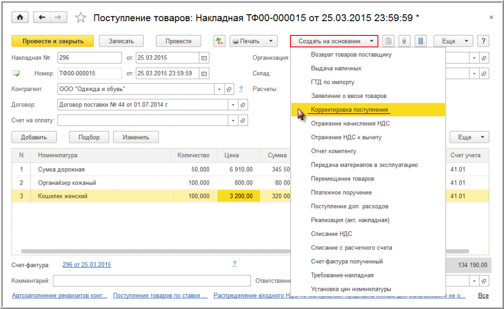Select Платежное поручение in the menu
The width and height of the screenshot is (504, 309).
click(341, 192)
